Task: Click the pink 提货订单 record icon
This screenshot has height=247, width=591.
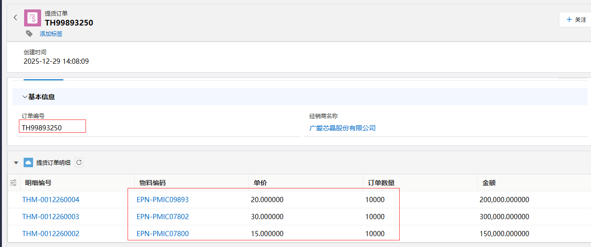Action: [33, 18]
